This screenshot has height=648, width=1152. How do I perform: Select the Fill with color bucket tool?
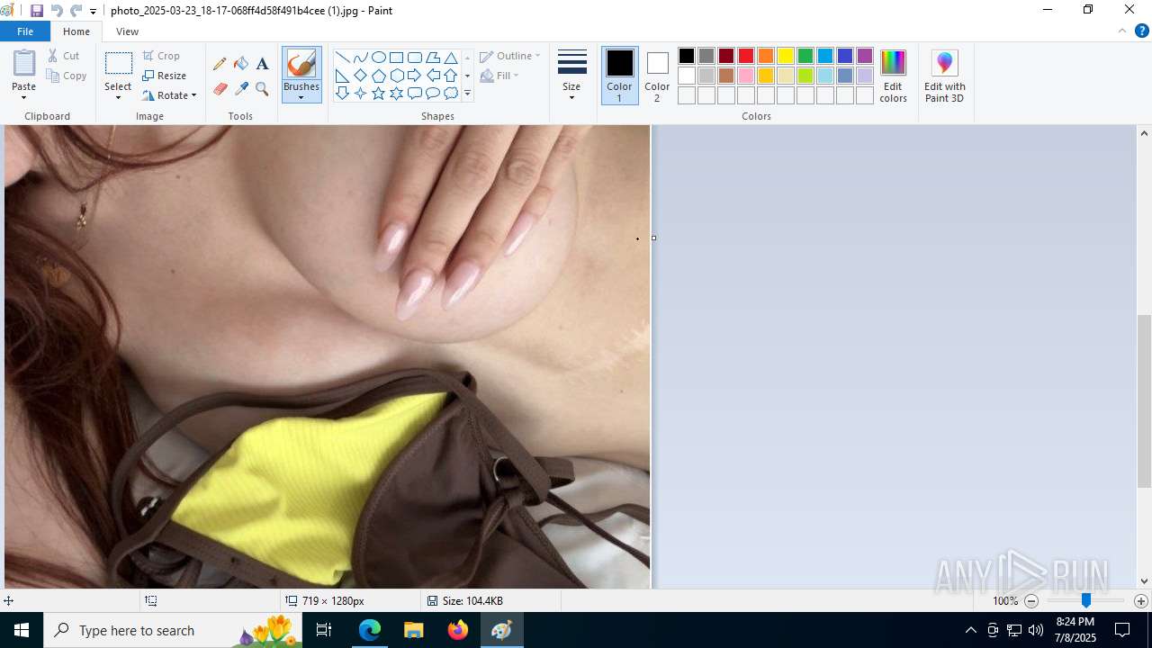[241, 64]
